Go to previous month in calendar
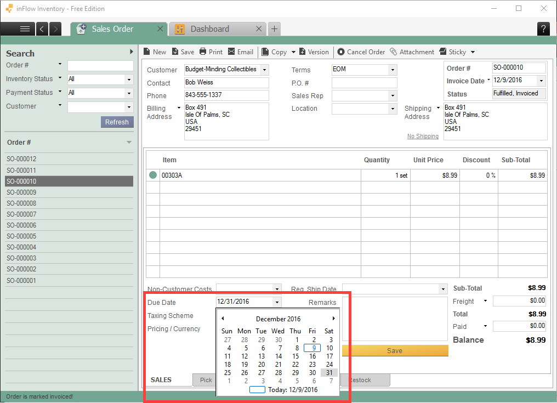 pyautogui.click(x=223, y=319)
